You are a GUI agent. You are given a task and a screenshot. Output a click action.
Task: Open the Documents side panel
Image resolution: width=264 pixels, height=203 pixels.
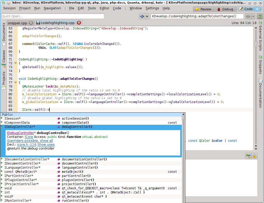click(4, 34)
